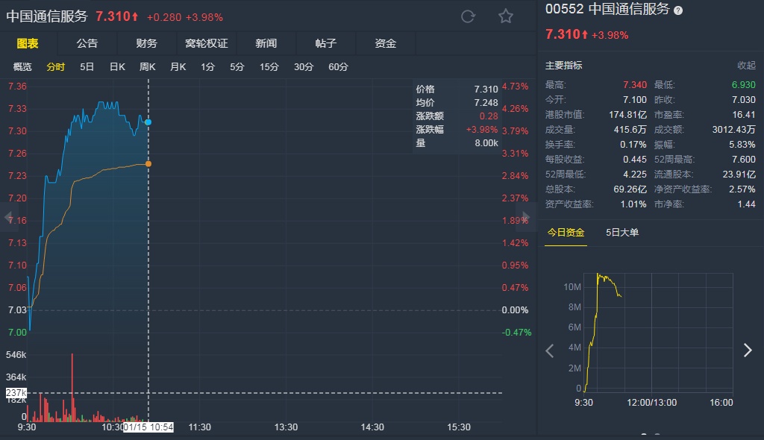This screenshot has height=440, width=764.
Task: Go to previous capital flow chart
Action: pyautogui.click(x=550, y=351)
